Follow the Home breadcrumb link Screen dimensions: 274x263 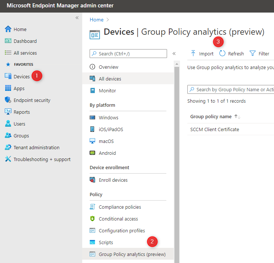(97, 20)
